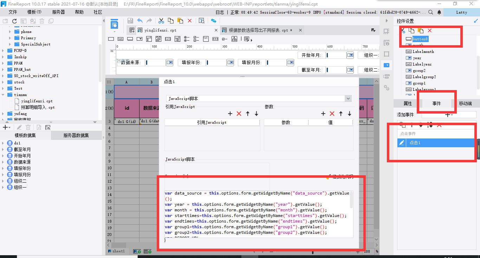480x258 pixels.
Task: Click the Latty account button
Action: [462, 12]
